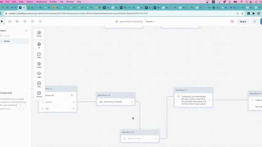Click the appointment-booking project name

[x=131, y=22]
